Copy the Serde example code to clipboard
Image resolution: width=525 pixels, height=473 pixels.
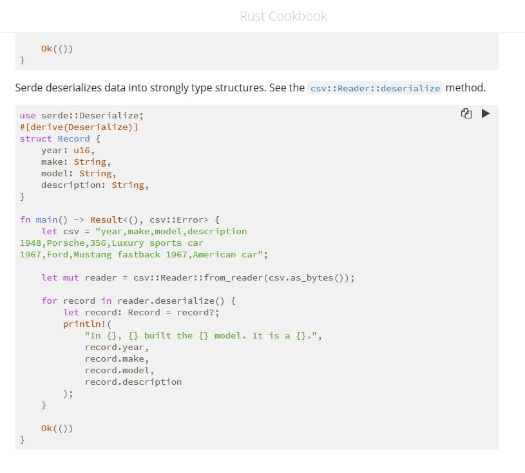point(466,114)
